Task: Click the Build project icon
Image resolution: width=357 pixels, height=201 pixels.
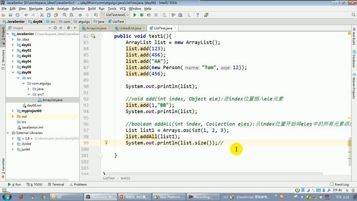Action: [x=96, y=15]
